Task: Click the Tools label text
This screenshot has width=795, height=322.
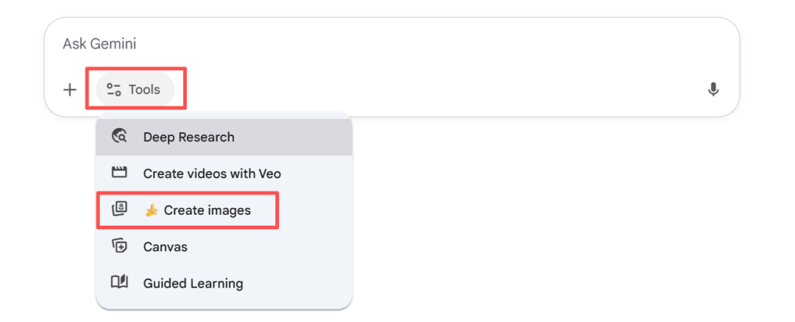Action: (x=144, y=90)
